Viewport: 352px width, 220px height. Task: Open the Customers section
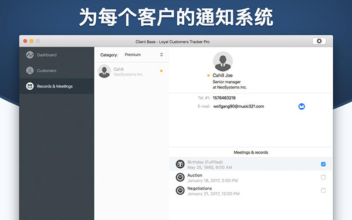tap(56, 70)
